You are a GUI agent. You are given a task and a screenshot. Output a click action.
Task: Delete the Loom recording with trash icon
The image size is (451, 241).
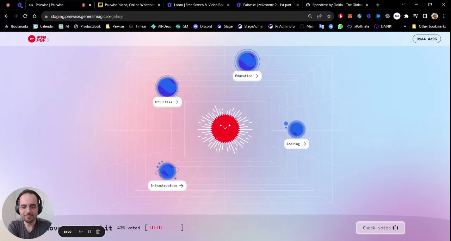pos(98,232)
